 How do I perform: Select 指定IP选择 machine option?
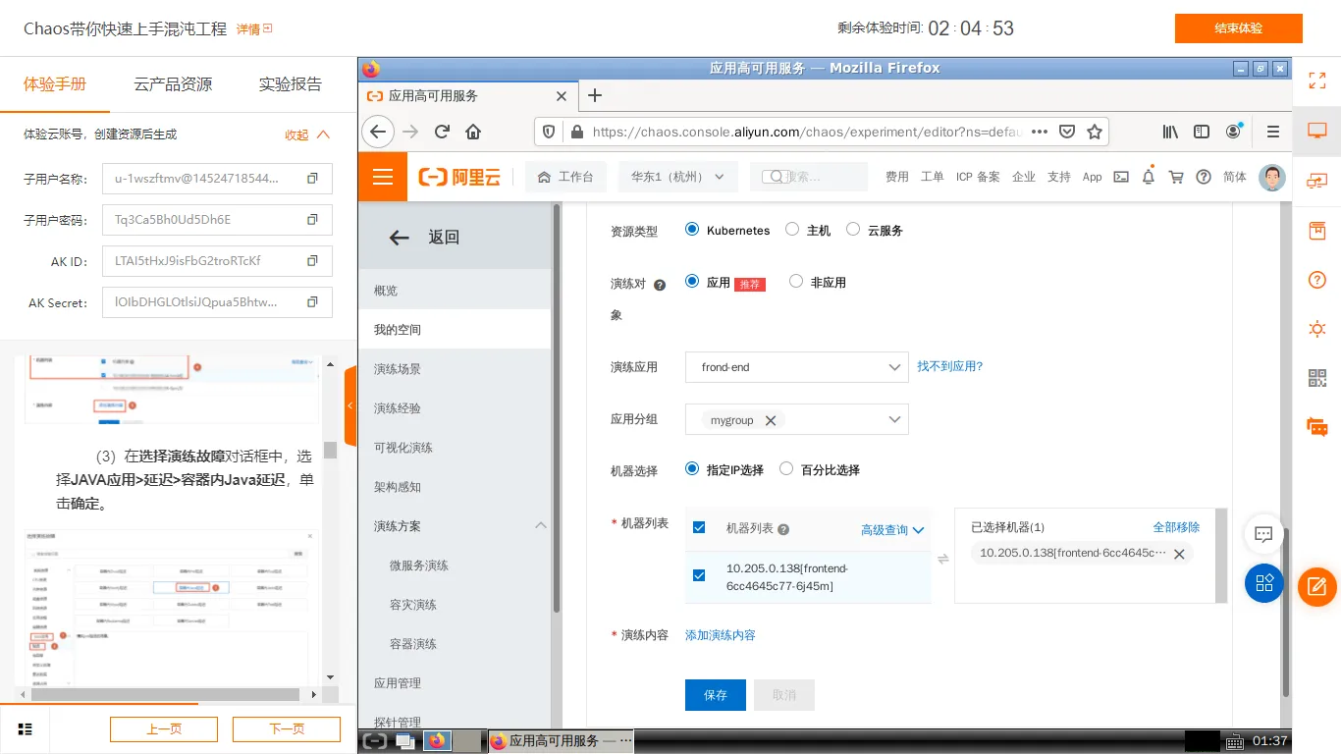coord(692,468)
